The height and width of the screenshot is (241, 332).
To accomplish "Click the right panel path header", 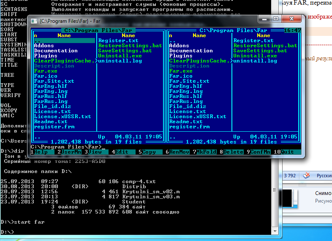I will (x=233, y=30).
